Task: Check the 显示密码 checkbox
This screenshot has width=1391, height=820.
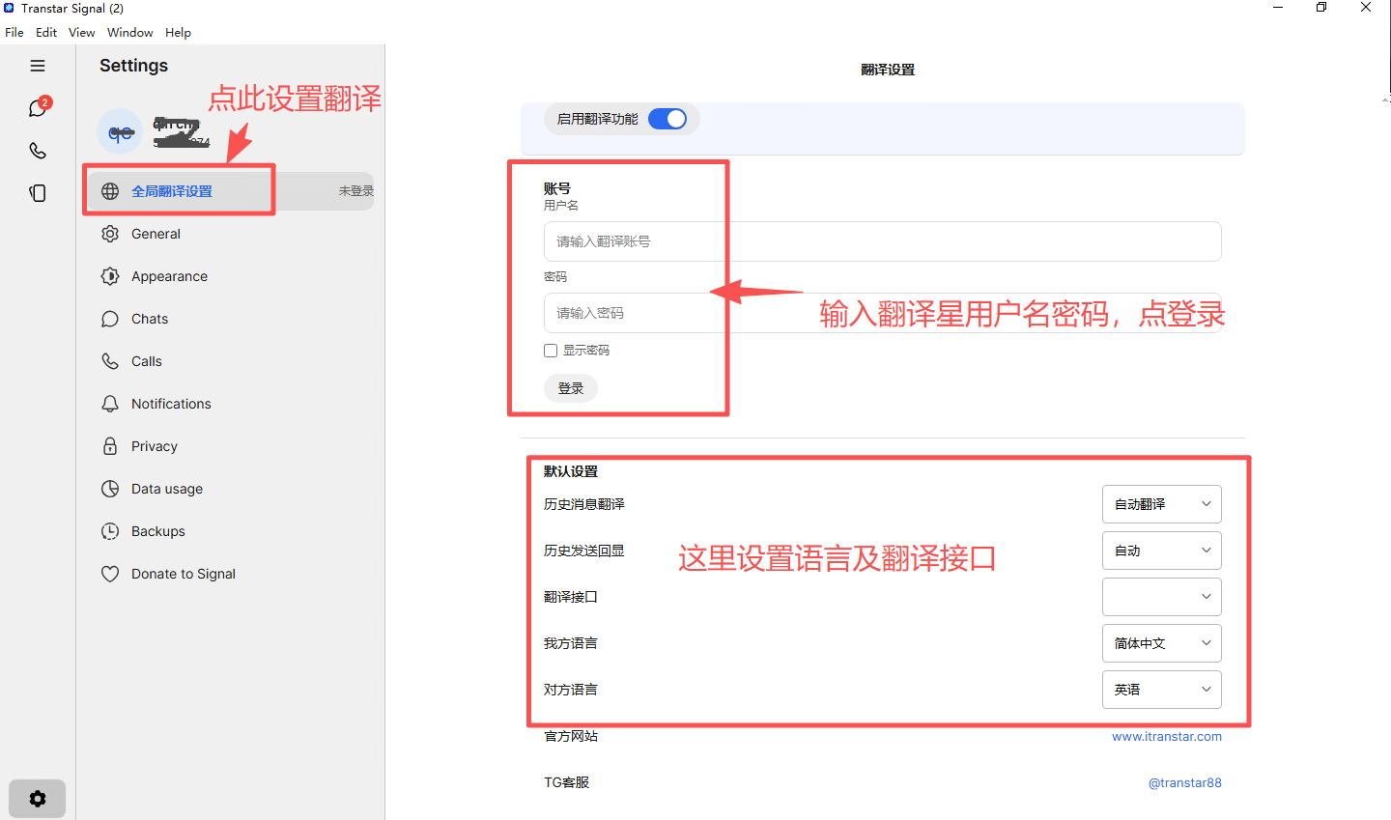Action: [551, 351]
